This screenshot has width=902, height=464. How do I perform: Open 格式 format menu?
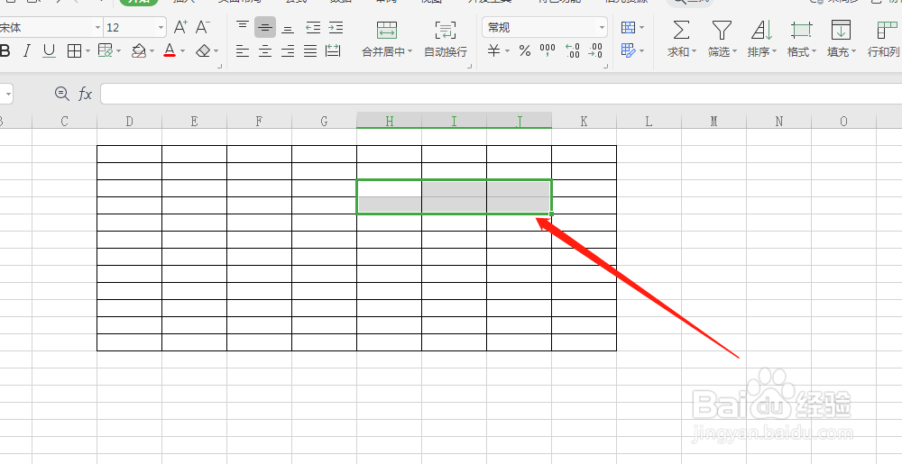click(x=801, y=39)
